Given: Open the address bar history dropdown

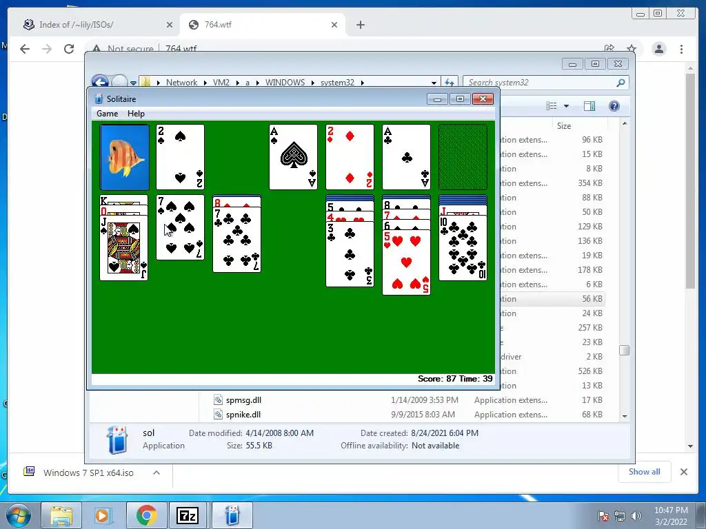Looking at the screenshot, I should 434,83.
